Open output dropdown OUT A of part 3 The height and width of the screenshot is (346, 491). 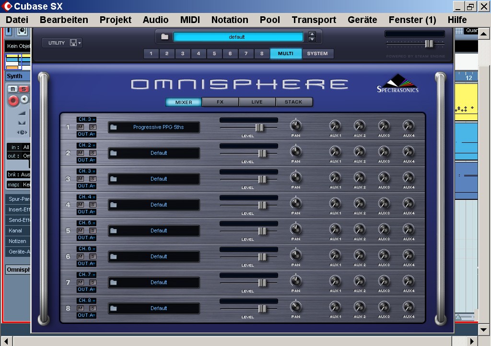coord(86,186)
